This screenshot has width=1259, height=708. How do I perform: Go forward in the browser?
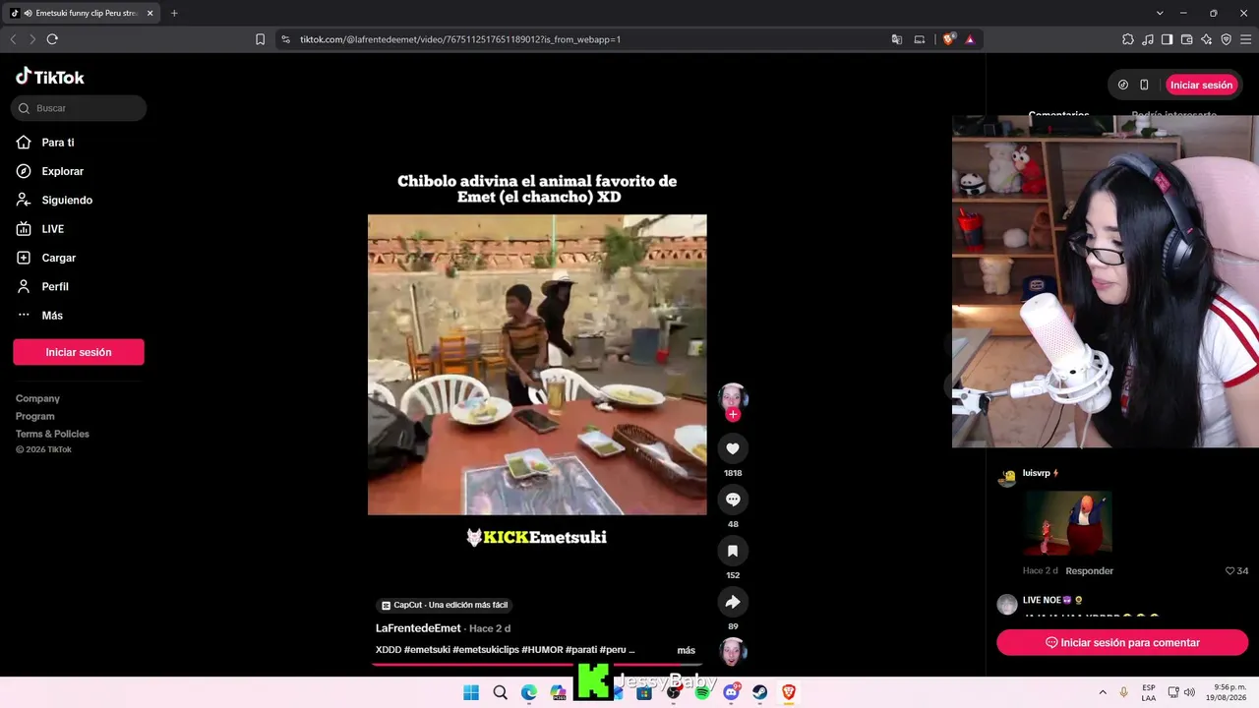tap(32, 39)
